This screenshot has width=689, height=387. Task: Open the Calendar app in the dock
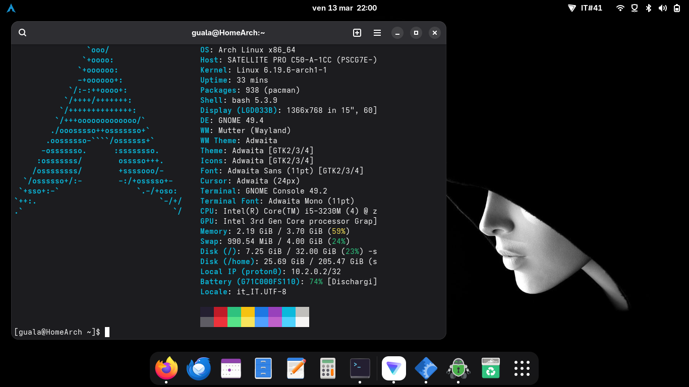tap(232, 368)
